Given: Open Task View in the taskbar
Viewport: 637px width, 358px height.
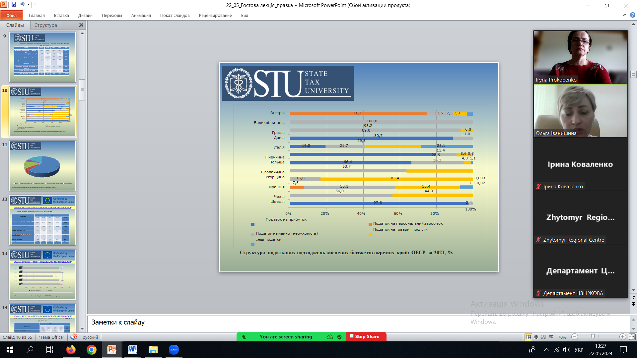Looking at the screenshot, I should tap(50, 350).
